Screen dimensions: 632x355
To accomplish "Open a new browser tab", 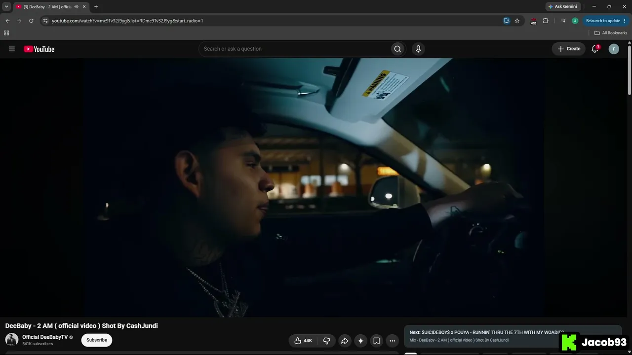I will click(x=96, y=6).
